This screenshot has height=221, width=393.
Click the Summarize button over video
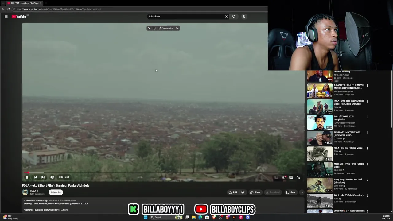tap(166, 28)
